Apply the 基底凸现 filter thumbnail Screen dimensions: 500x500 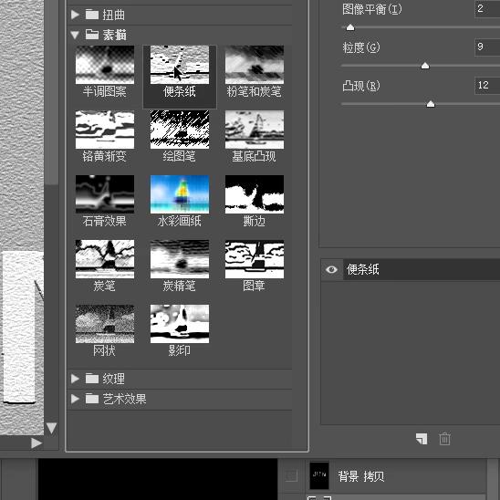point(255,130)
